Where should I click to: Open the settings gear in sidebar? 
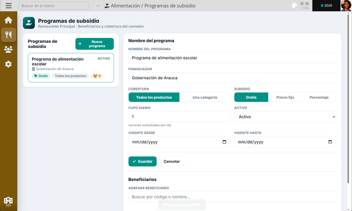[x=8, y=64]
